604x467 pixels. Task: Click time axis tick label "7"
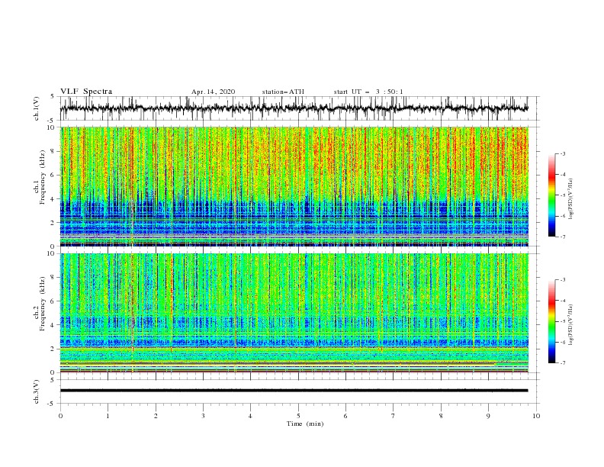point(394,416)
